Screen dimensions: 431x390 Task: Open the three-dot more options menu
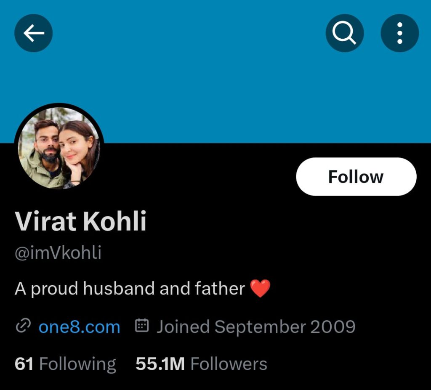point(399,33)
